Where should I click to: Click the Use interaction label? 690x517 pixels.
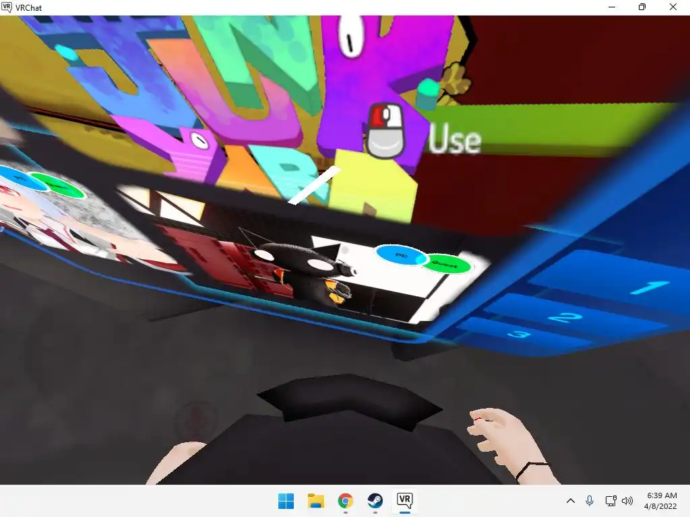[455, 139]
